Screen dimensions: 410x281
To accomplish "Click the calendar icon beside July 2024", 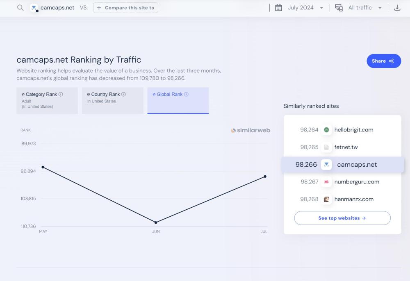I will [278, 8].
